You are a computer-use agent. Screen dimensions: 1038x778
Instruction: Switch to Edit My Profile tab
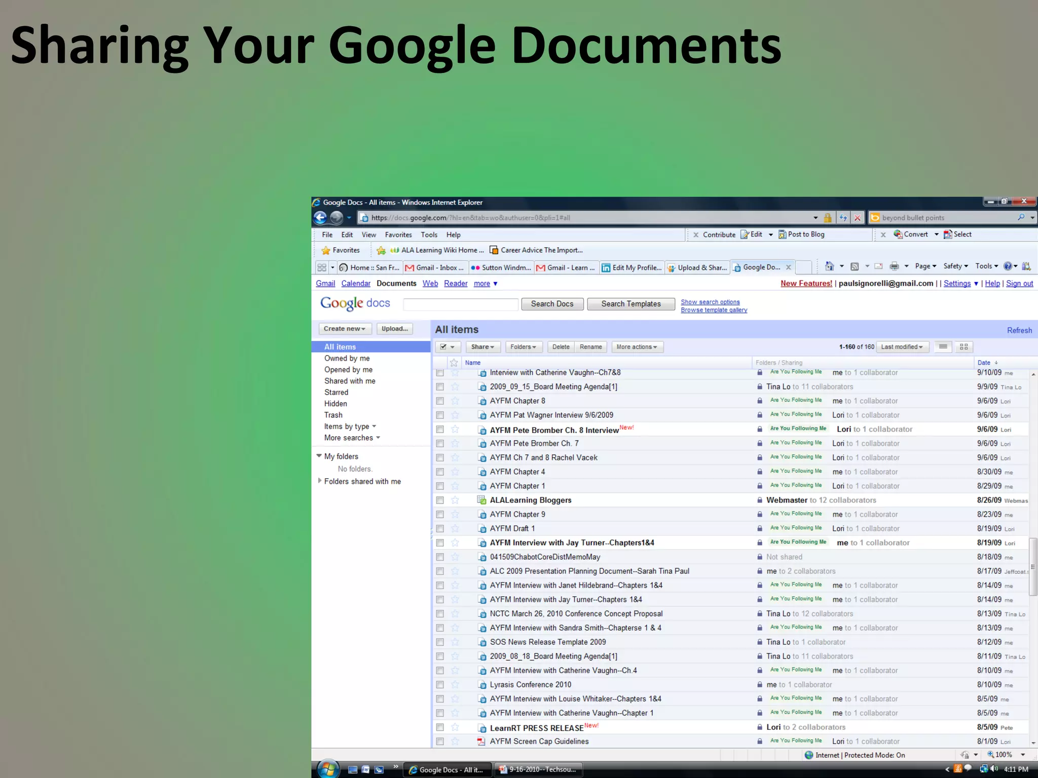(x=632, y=267)
